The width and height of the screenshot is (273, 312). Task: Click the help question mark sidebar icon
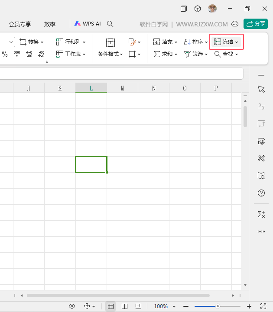pos(261,193)
